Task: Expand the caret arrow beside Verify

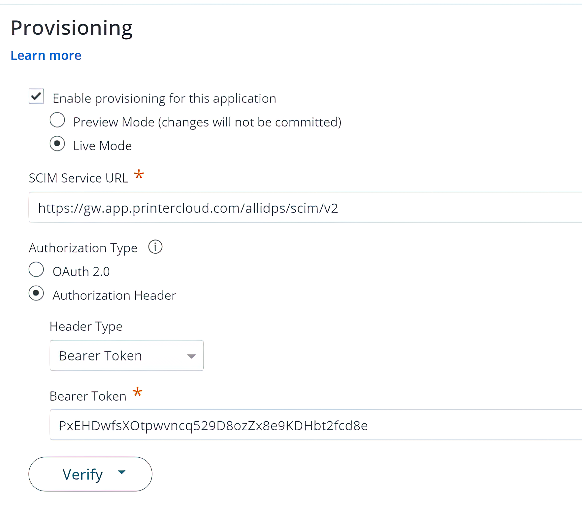Action: tap(122, 472)
